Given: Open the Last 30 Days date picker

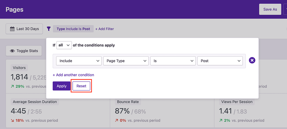Looking at the screenshot, I should 24,29.
